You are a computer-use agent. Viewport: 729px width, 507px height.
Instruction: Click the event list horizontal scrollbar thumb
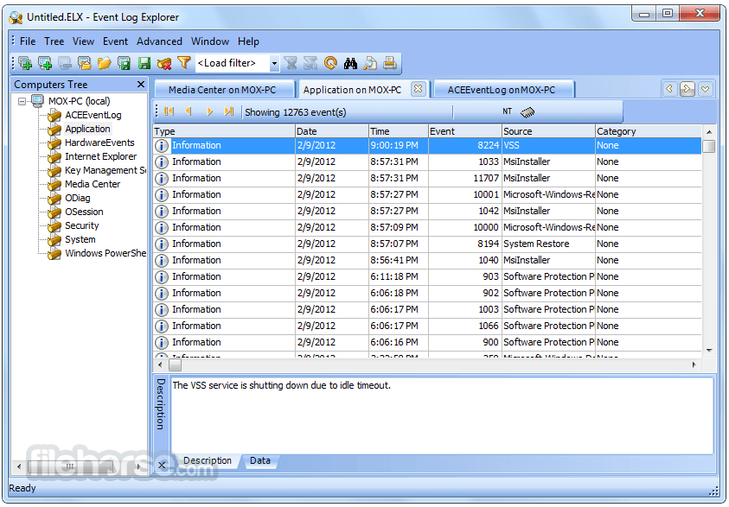coord(175,365)
